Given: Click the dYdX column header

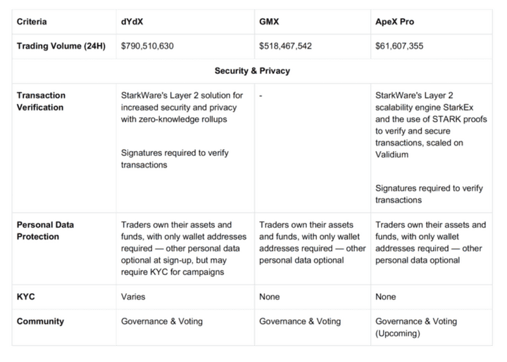Looking at the screenshot, I should [132, 22].
